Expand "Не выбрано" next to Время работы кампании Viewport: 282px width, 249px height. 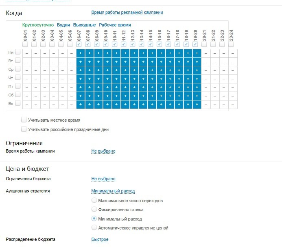(103, 151)
